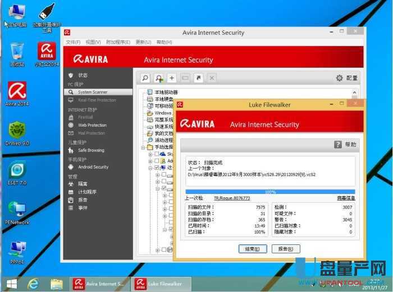Toggle the checkbox beside the Sky tree entry
This screenshot has height=292, width=393.
click(157, 154)
